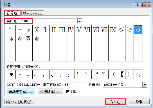Open the 字体 font dropdown arrow
Viewport: 153px width, 108px height.
point(80,21)
